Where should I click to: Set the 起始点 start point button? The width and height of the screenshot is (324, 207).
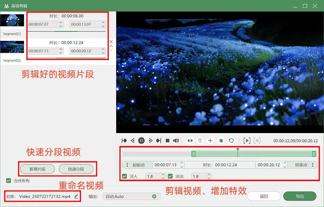point(137,165)
